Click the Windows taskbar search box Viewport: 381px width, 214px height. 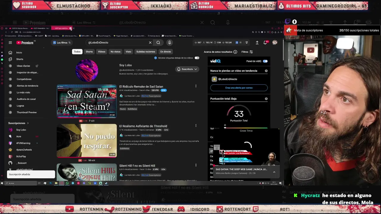(21, 183)
